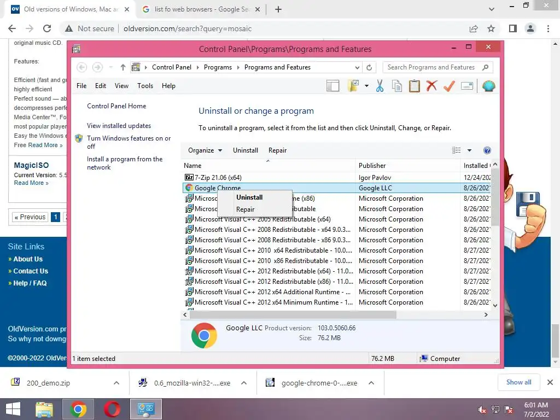Click the horizontal scrollbar of program list
The image size is (560, 420).
point(293,314)
